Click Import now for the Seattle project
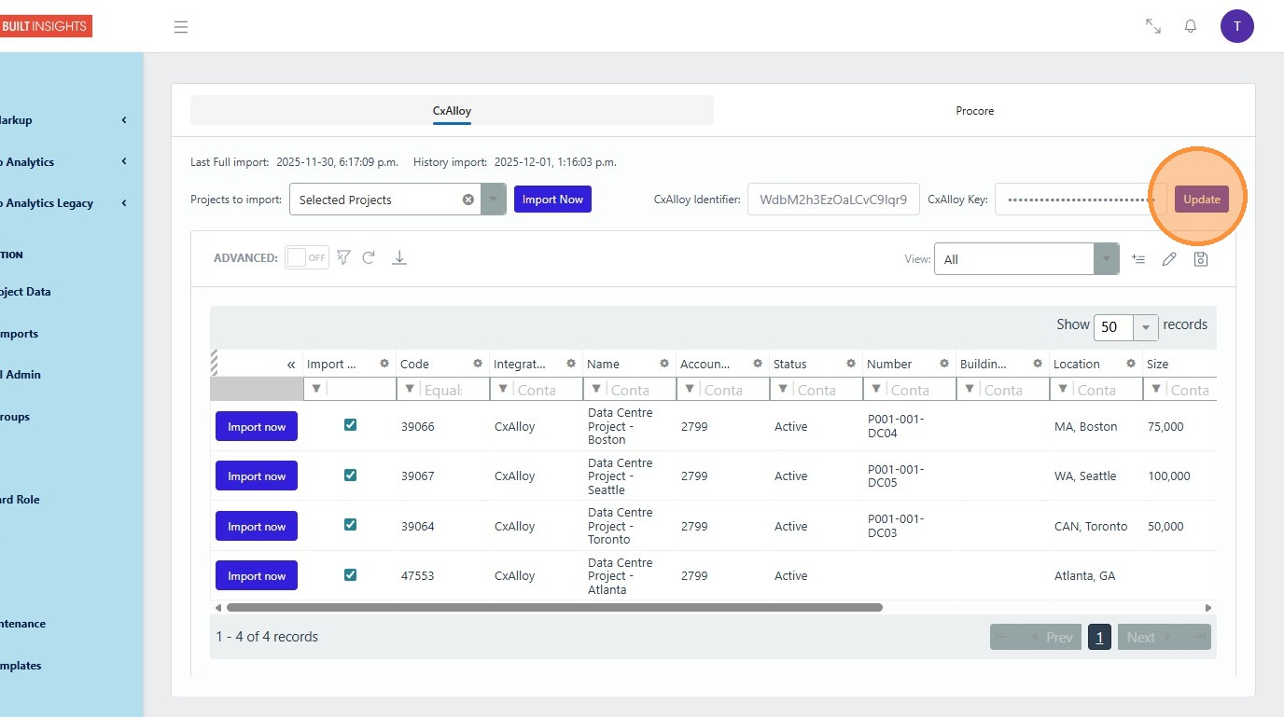Viewport: 1284px width, 717px height. (257, 476)
